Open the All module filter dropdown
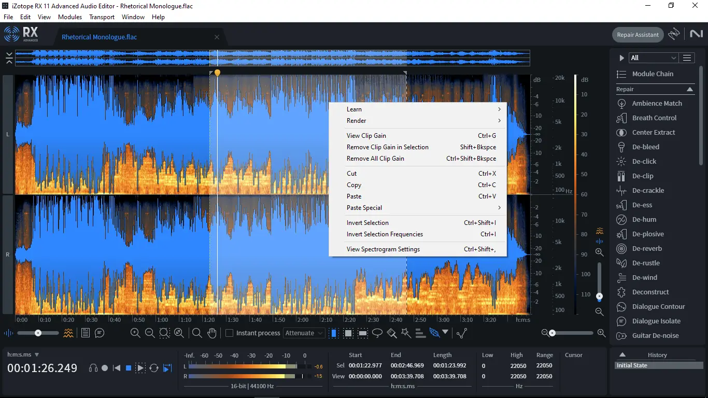This screenshot has height=398, width=708. [x=653, y=58]
